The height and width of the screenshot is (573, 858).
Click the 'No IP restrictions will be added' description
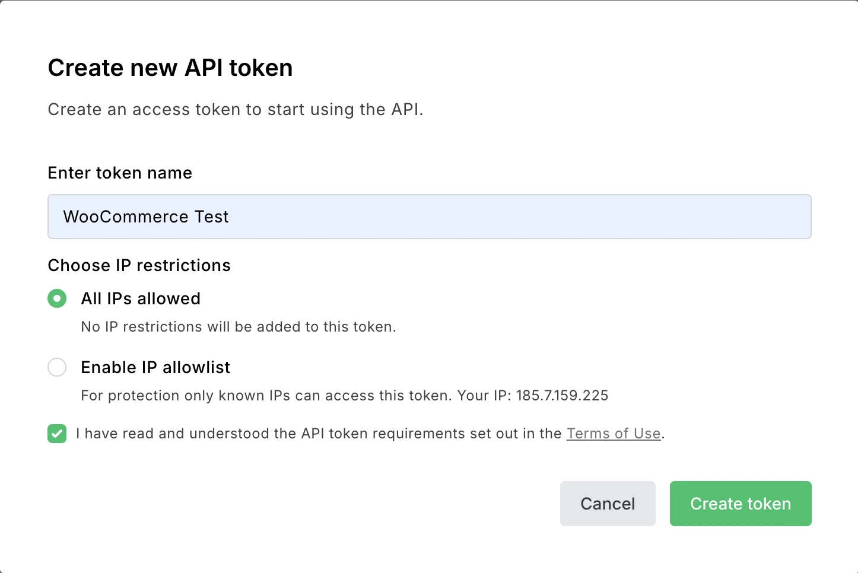click(238, 327)
